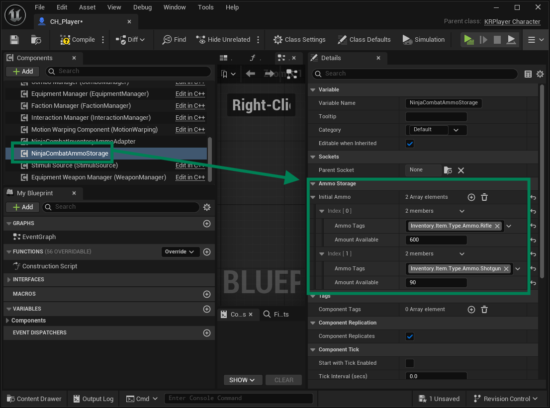
Task: Add element to Initial Ammo array
Action: 471,197
